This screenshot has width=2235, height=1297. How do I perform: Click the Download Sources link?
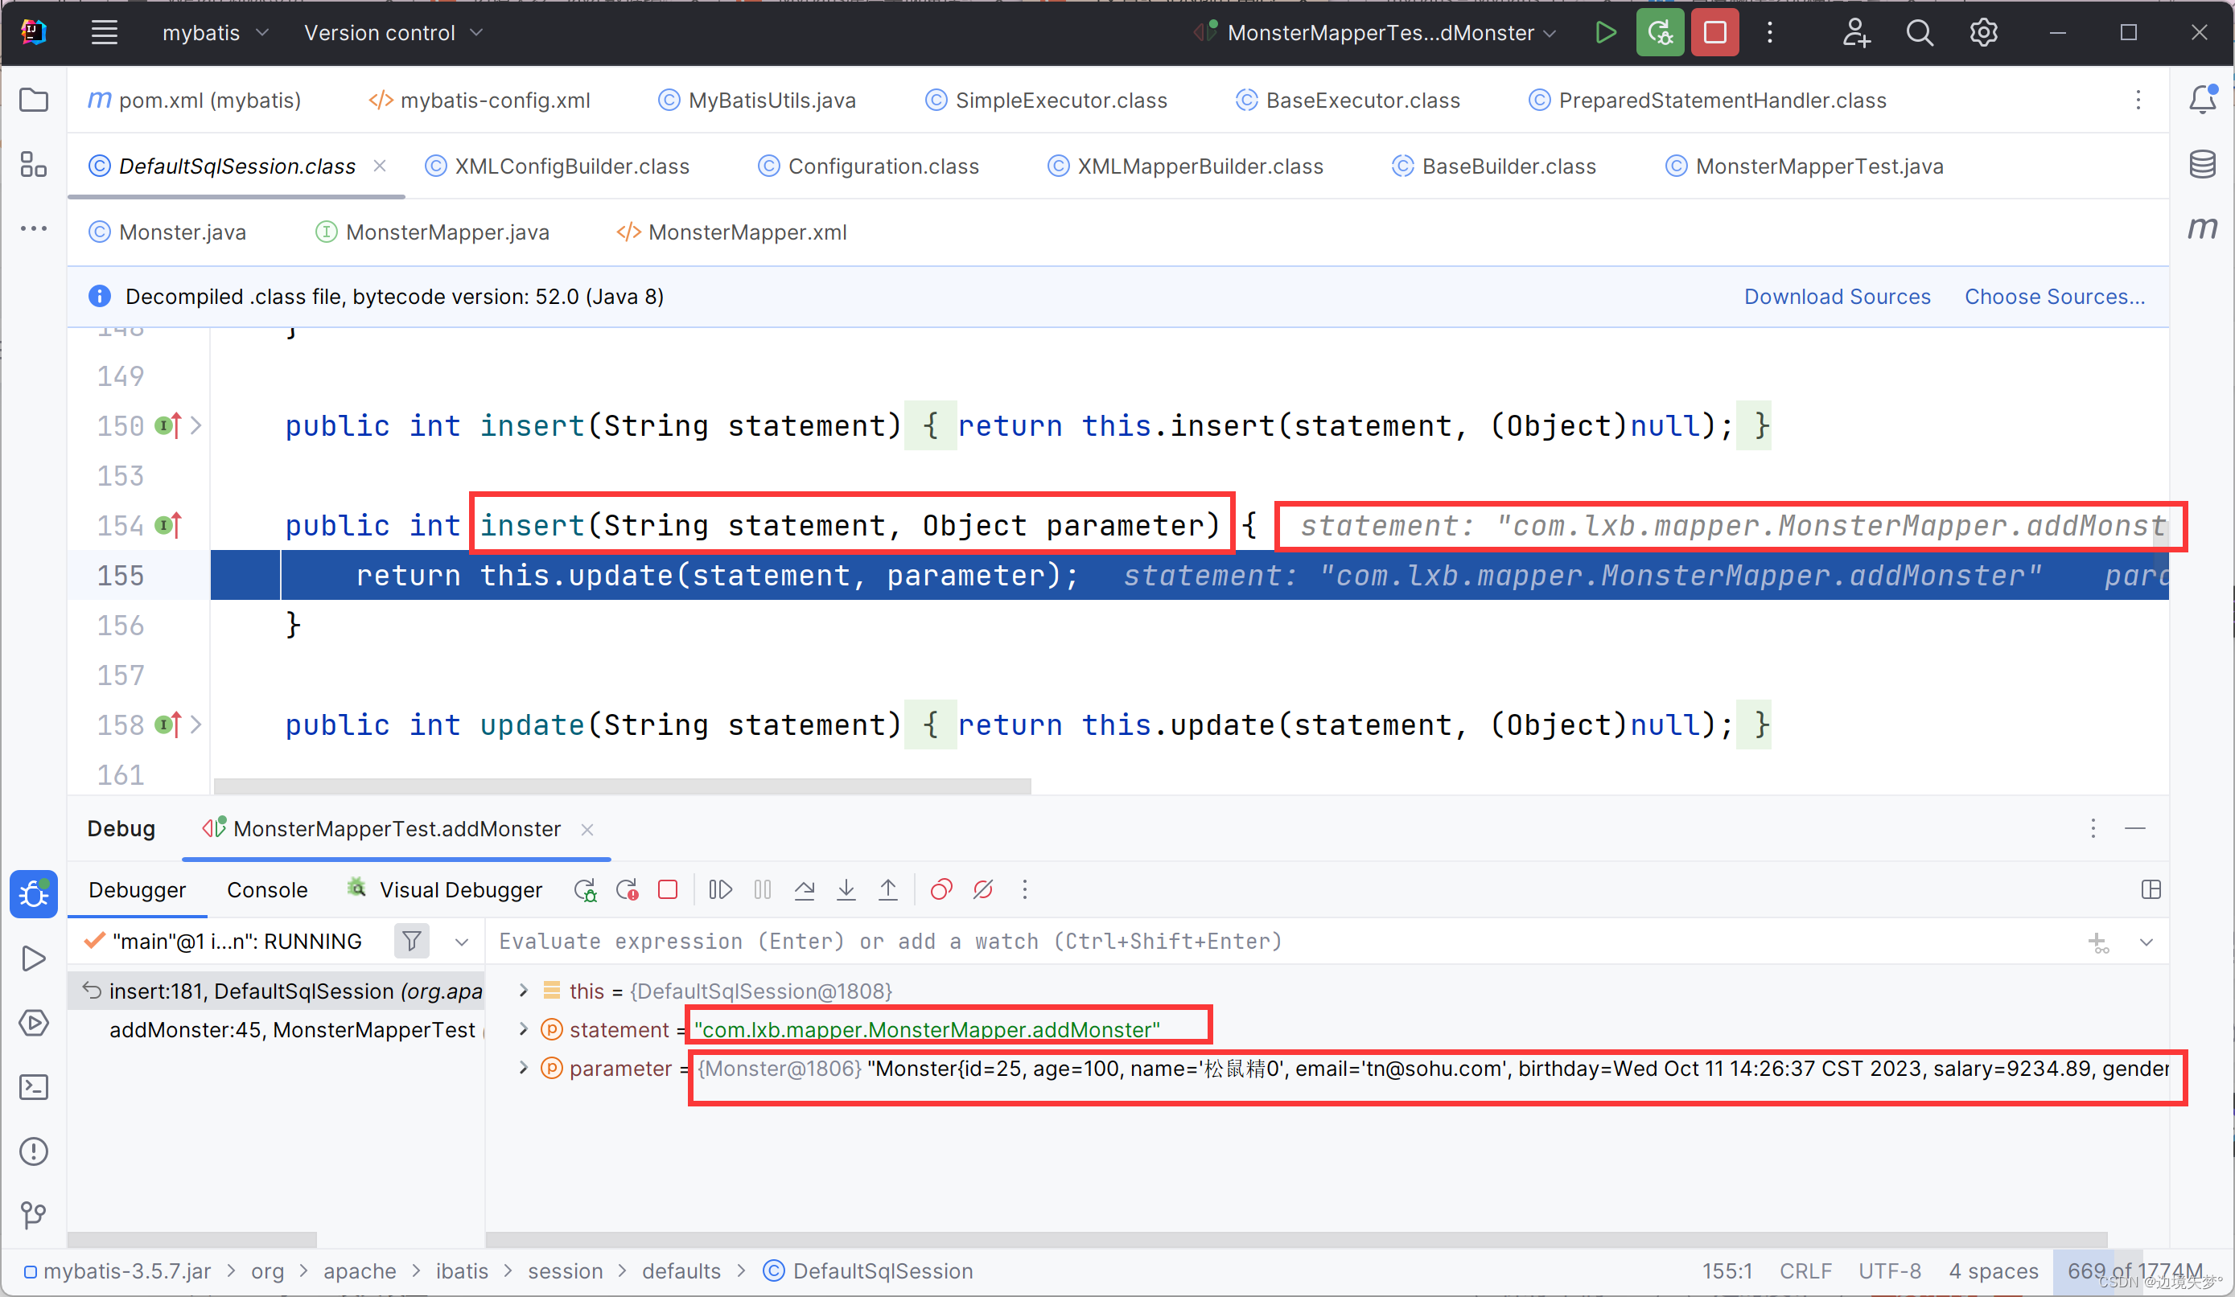pyautogui.click(x=1837, y=296)
